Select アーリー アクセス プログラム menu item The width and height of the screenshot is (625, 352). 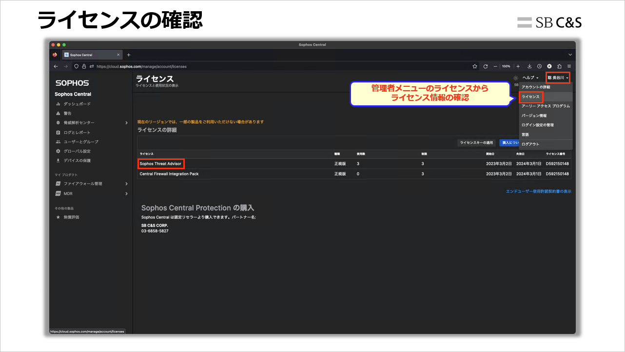[x=546, y=106]
